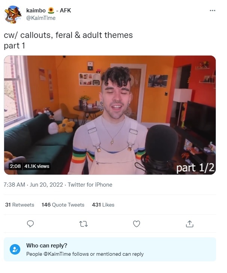
Task: Click the Who can reply person icon
Action: click(15, 249)
